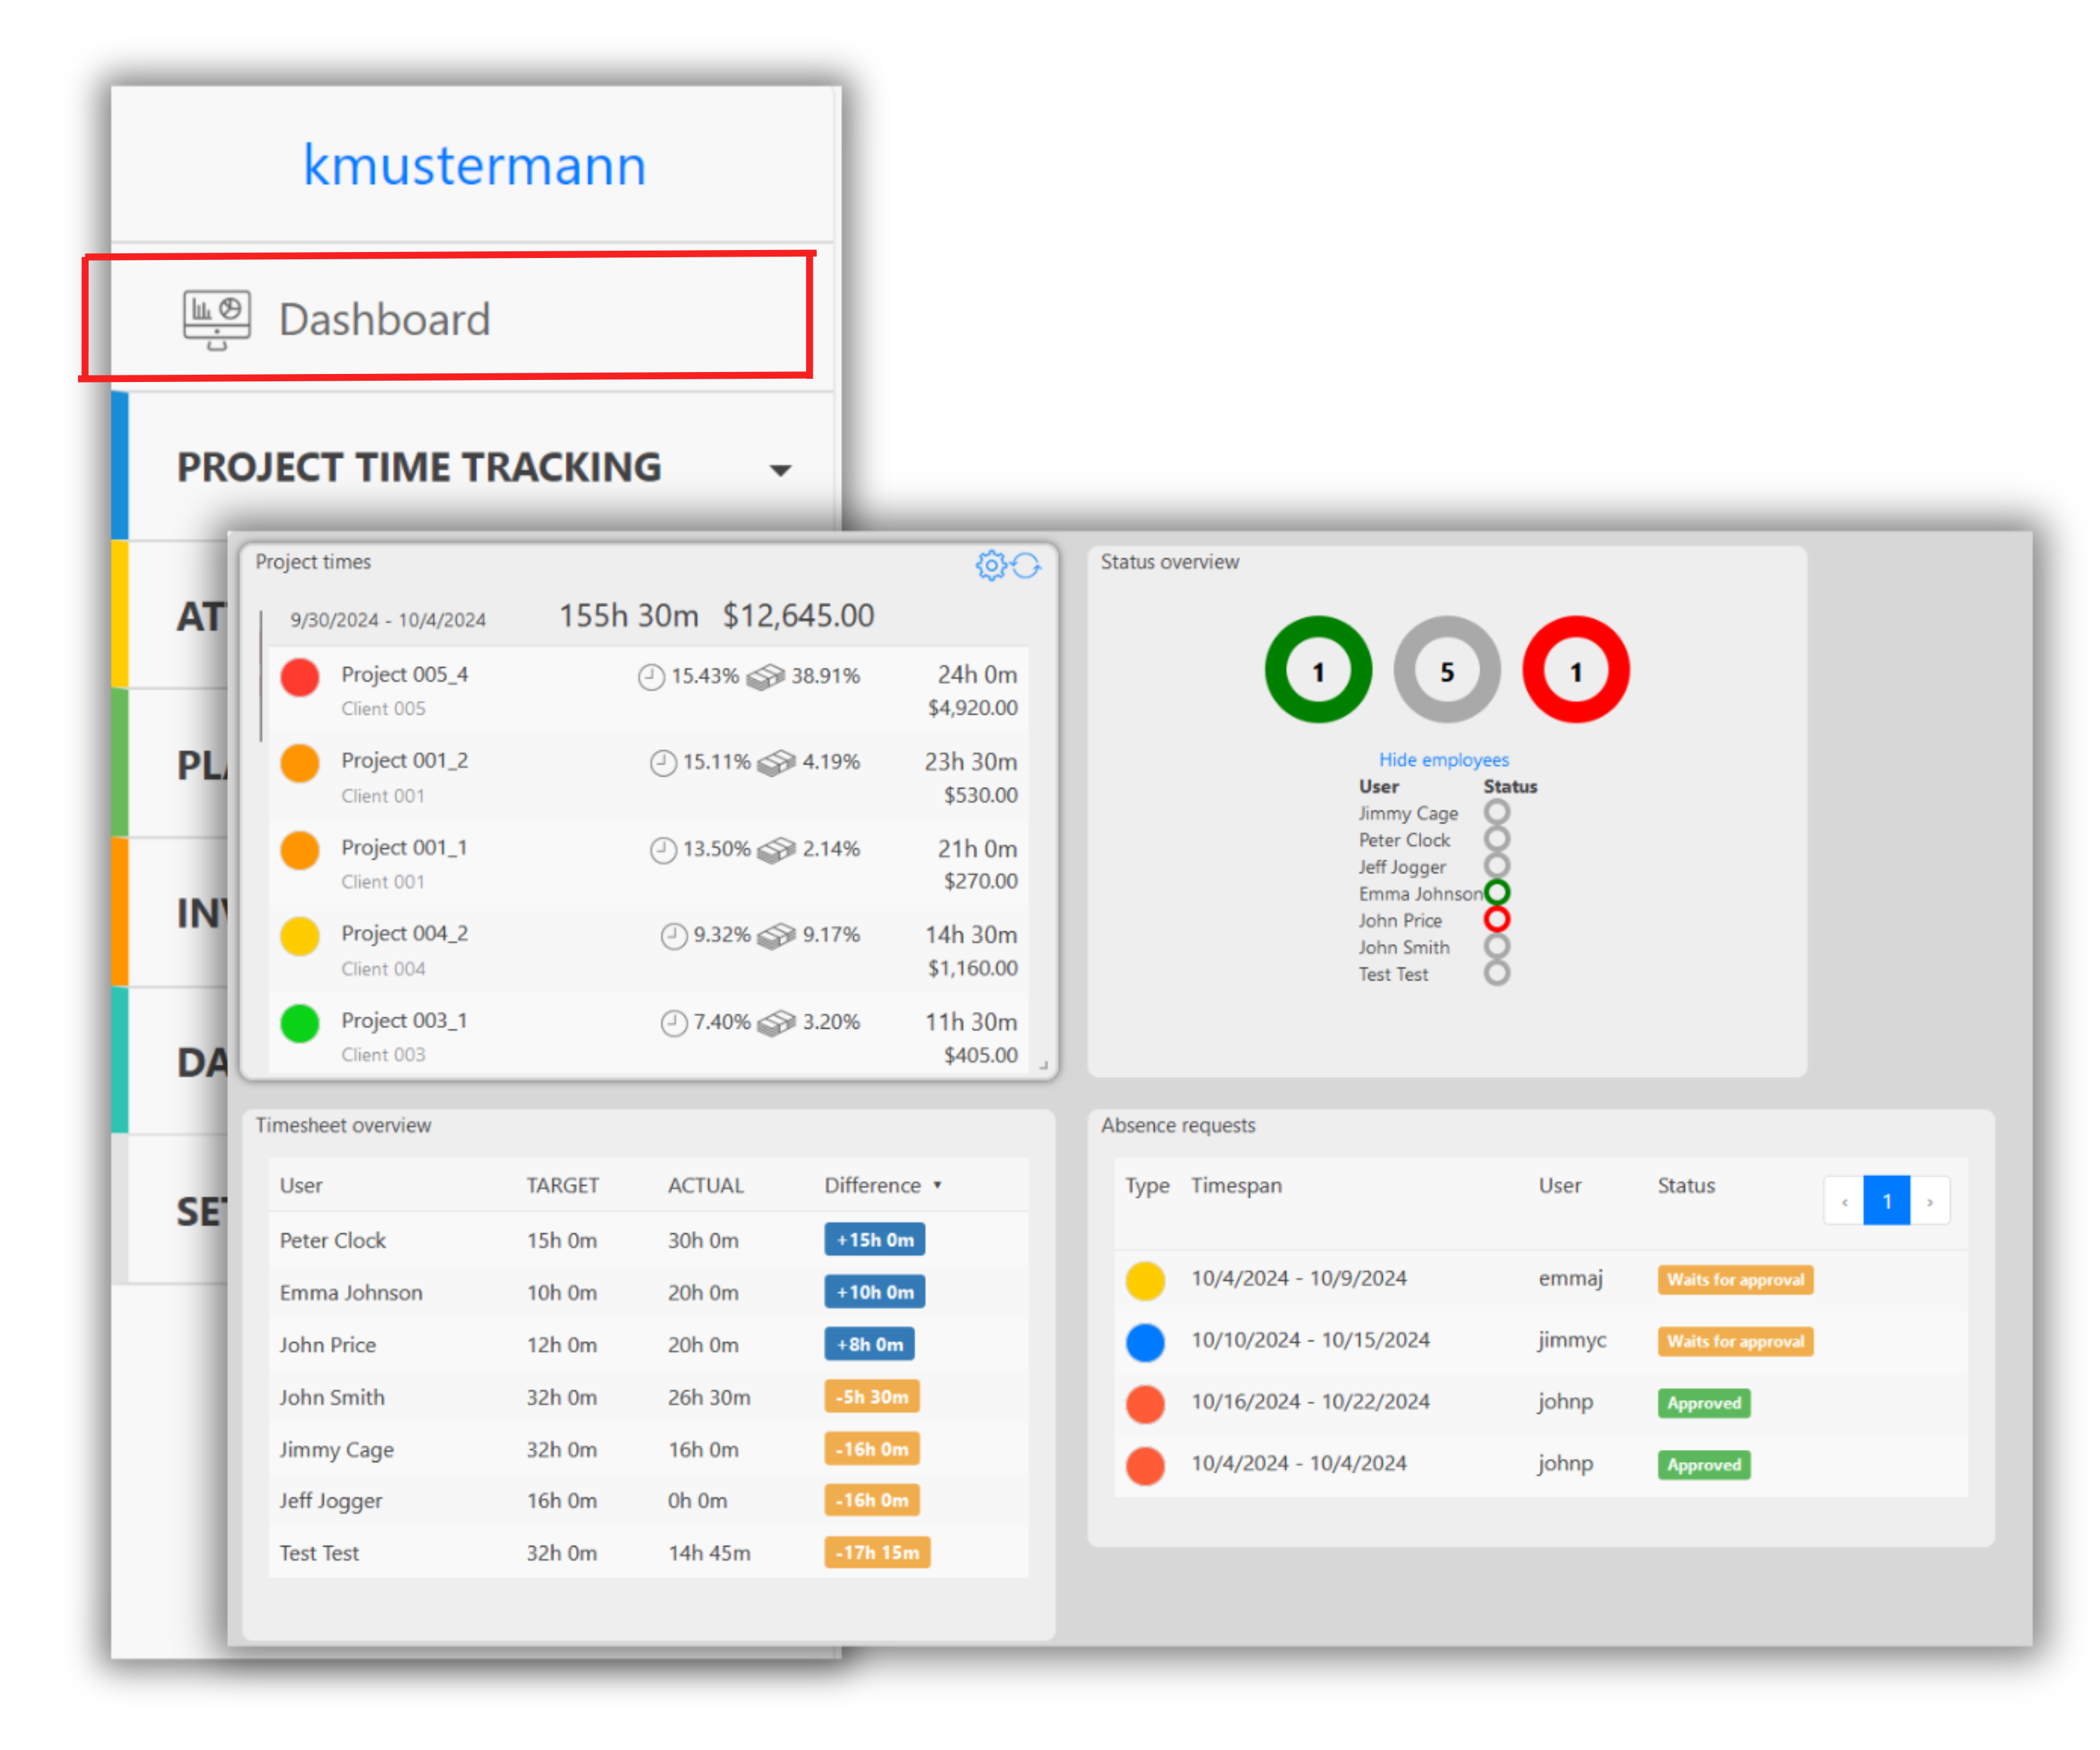Sort by the Difference column arrow
The image size is (2100, 1750).
pyautogui.click(x=937, y=1185)
